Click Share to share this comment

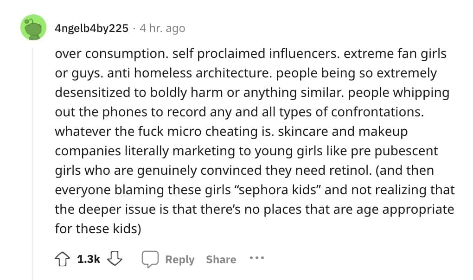click(220, 260)
